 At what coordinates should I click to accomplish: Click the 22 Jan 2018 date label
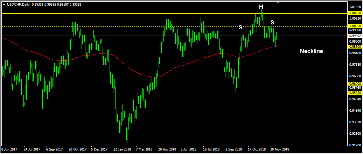click(x=122, y=149)
